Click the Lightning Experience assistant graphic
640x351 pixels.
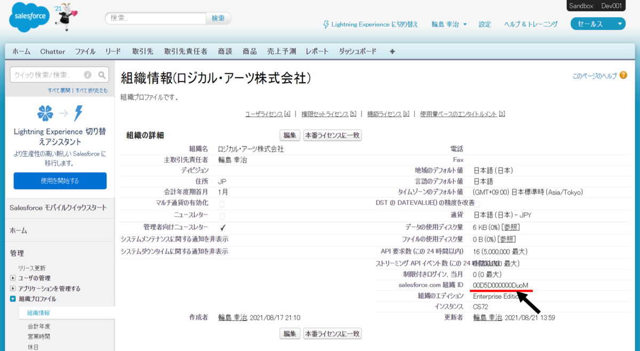pos(60,113)
